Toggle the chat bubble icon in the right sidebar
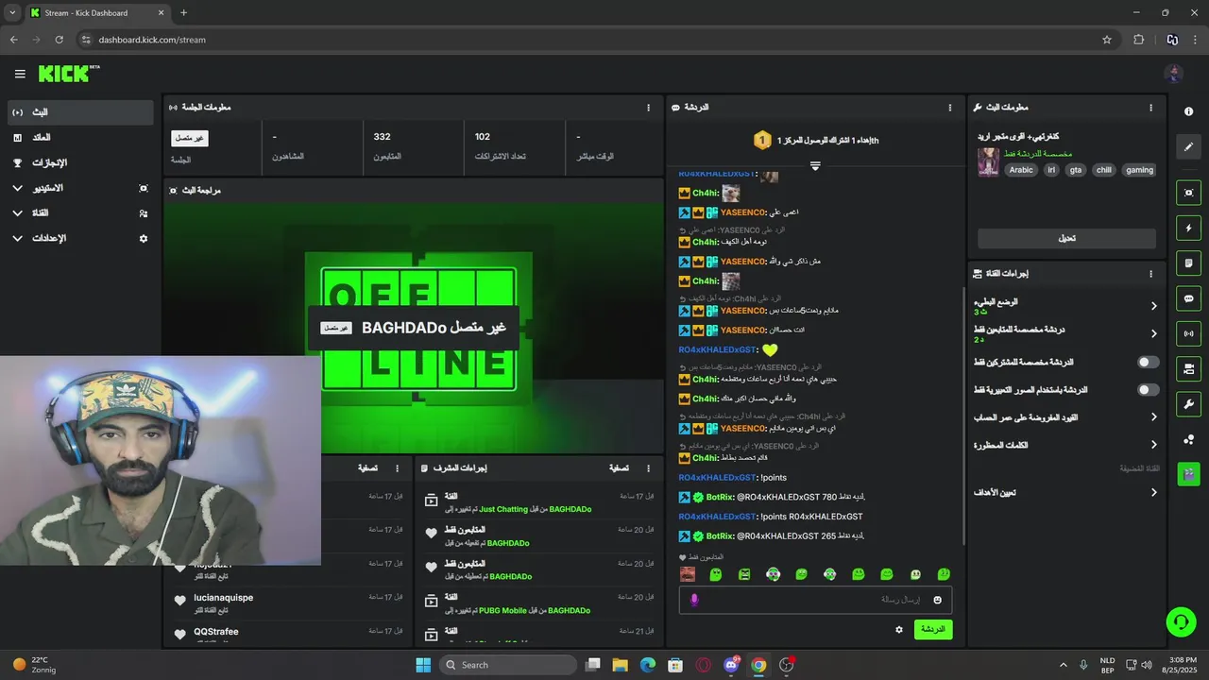 pyautogui.click(x=1188, y=298)
